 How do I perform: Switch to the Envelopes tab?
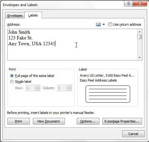coord(15,16)
